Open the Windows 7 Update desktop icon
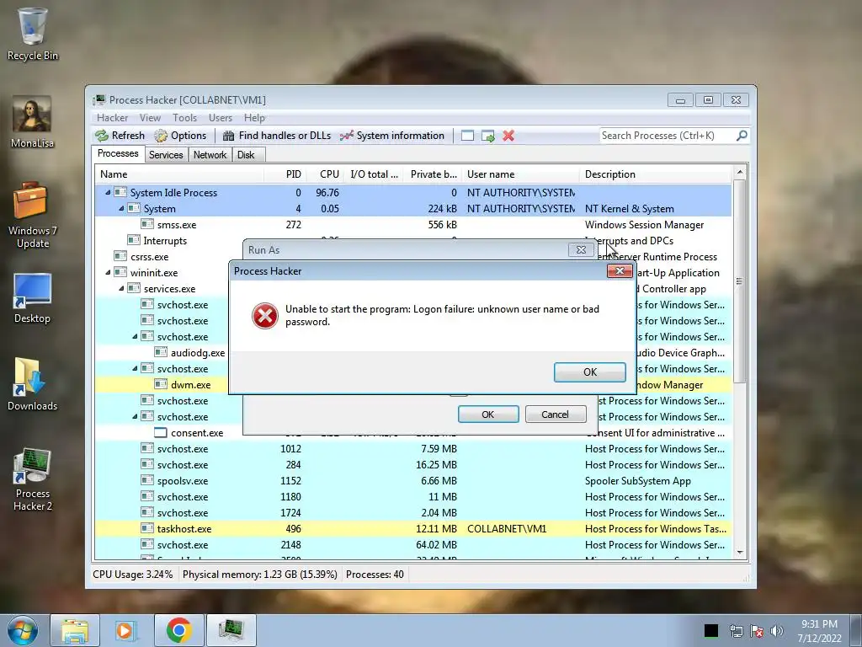Viewport: 862px width, 647px height. [33, 216]
